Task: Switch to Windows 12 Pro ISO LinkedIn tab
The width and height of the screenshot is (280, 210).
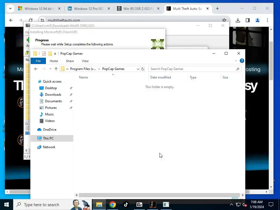Action: pyautogui.click(x=89, y=8)
